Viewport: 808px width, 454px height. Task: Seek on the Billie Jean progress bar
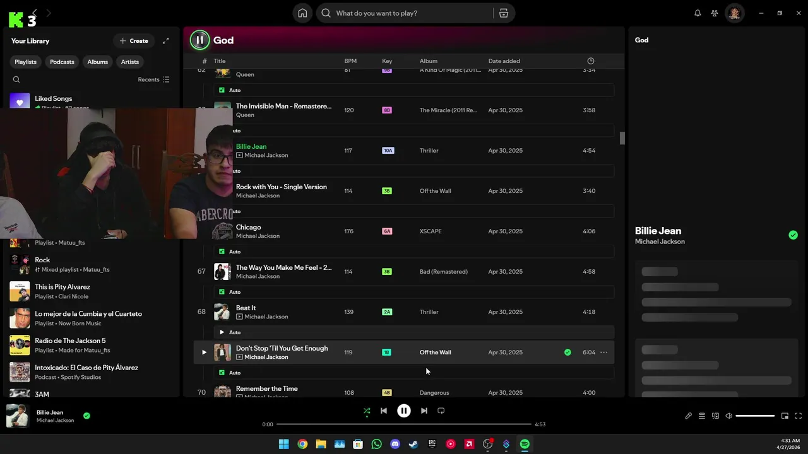click(404, 424)
